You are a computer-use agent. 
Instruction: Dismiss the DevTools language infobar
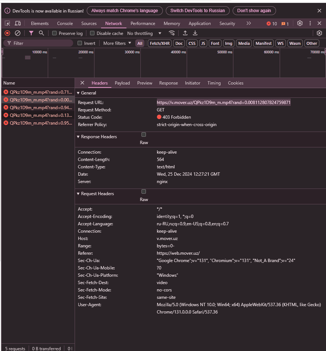[319, 11]
